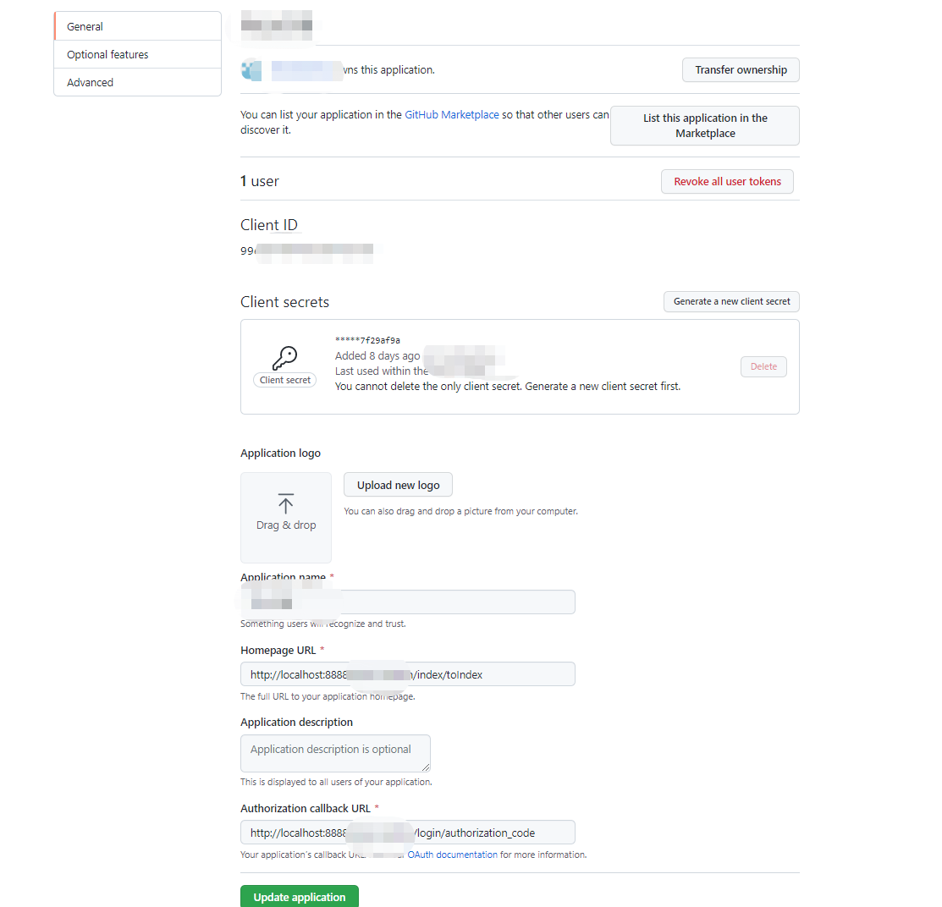The width and height of the screenshot is (942, 907).
Task: Click the Client secret key icon
Action: pos(284,356)
